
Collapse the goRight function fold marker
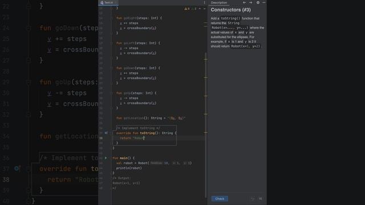112,18
